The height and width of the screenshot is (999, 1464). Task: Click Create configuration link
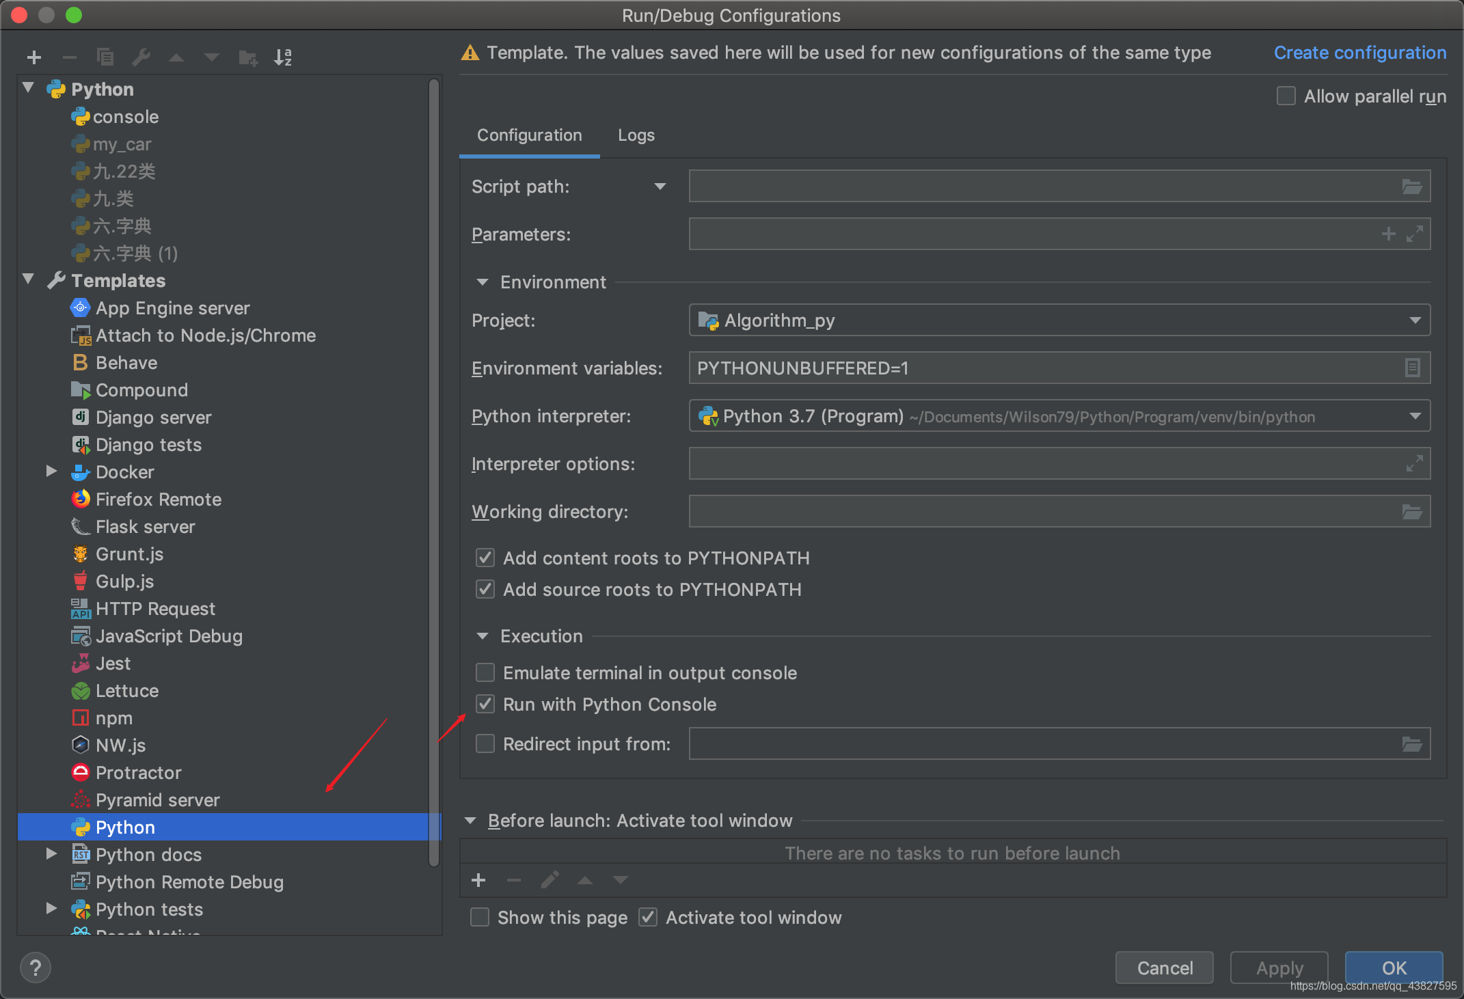click(1360, 53)
